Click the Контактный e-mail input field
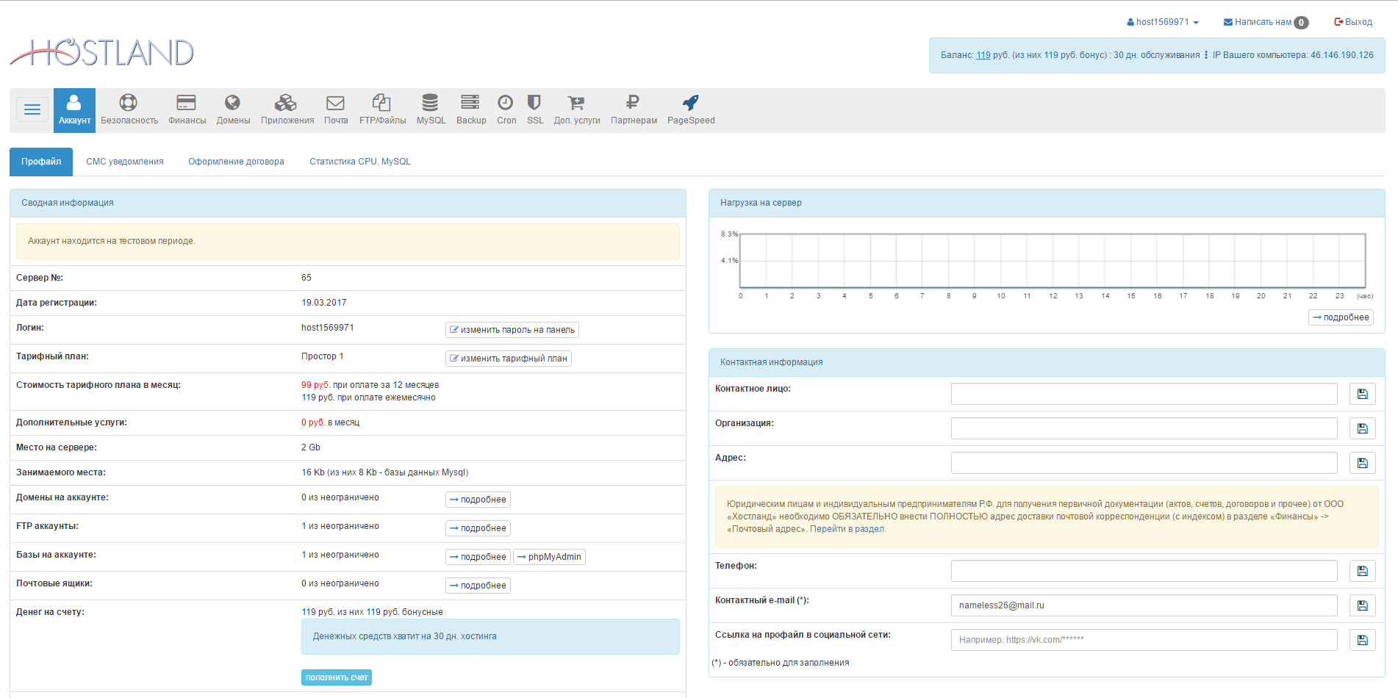The width and height of the screenshot is (1398, 698). [1143, 605]
